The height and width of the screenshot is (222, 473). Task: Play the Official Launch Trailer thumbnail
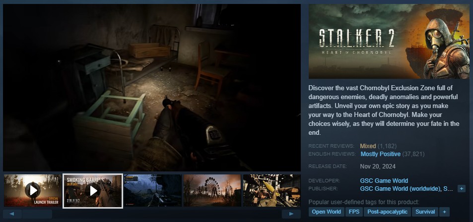tap(33, 190)
